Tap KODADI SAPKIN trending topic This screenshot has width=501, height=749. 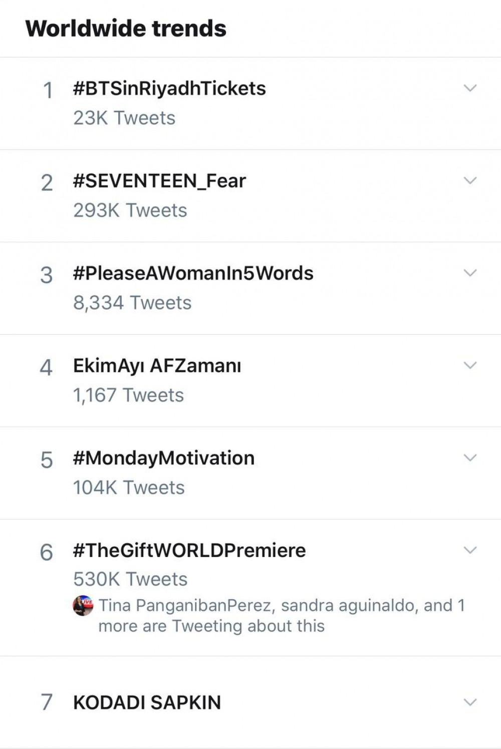147,703
